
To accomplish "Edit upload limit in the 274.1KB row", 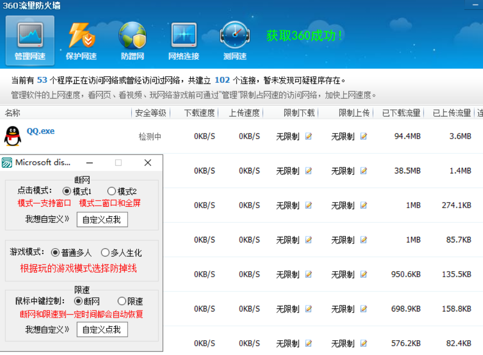I will pyautogui.click(x=364, y=205).
